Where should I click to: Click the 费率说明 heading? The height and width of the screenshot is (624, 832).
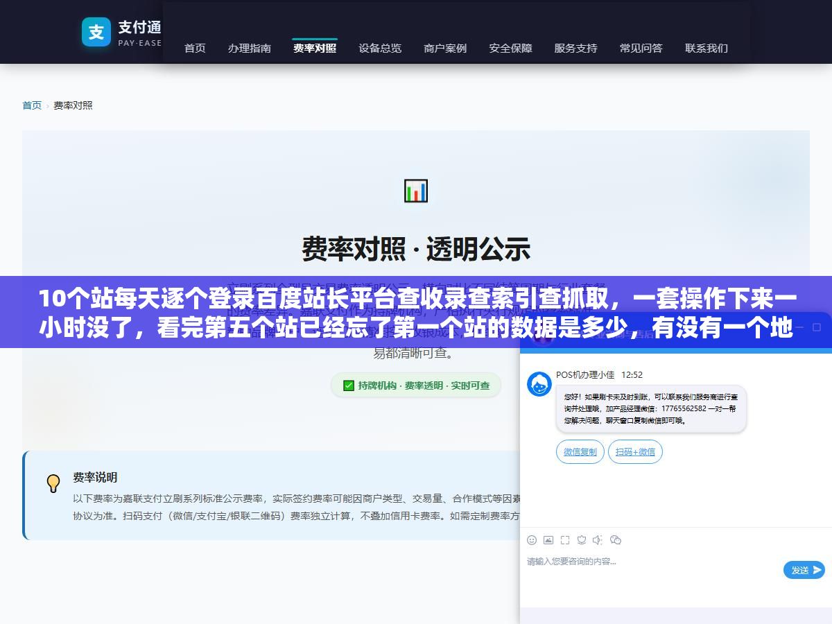tap(95, 478)
